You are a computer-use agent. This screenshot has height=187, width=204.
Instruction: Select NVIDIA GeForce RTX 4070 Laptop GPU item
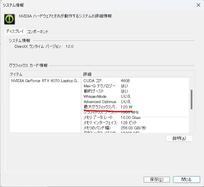[x=45, y=81]
